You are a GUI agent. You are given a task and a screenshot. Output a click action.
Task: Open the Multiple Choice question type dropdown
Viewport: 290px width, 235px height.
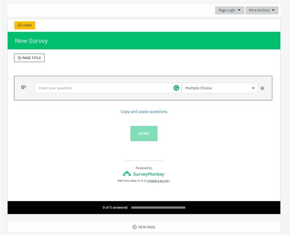coord(220,88)
